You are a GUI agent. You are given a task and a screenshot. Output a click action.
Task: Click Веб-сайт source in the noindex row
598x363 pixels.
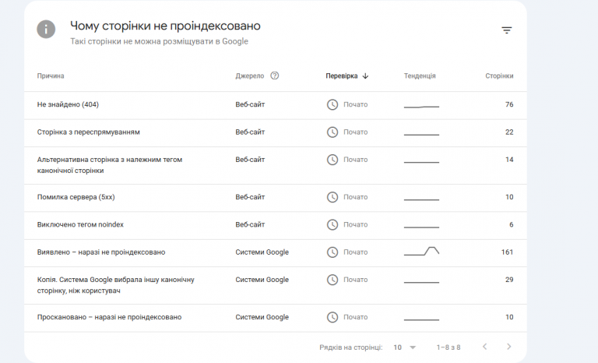tap(250, 224)
